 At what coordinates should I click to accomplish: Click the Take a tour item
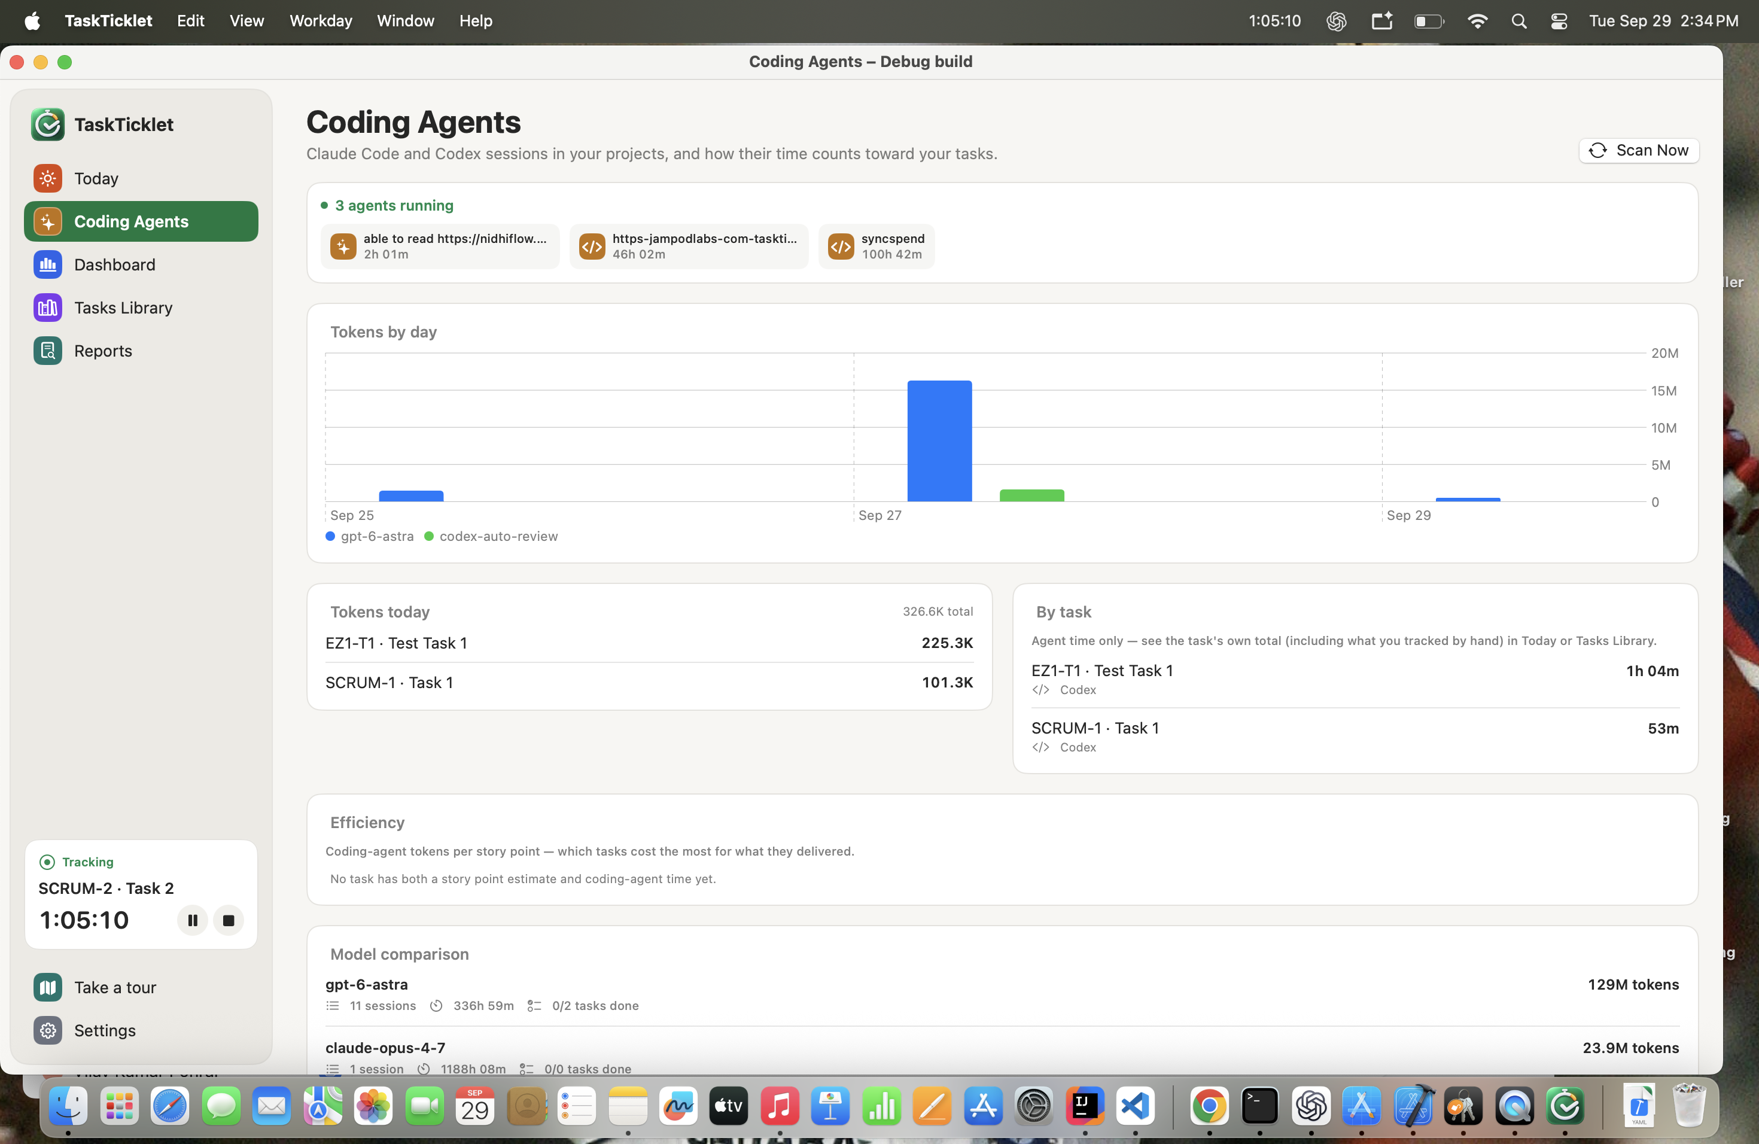141,987
